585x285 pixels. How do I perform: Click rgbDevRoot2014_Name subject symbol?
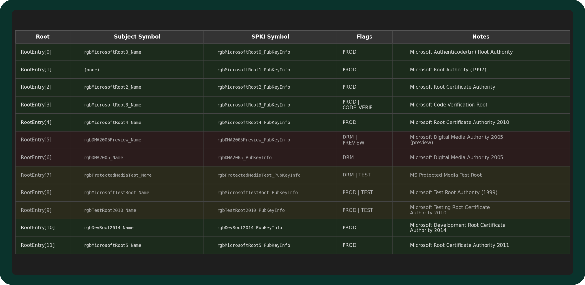[109, 227]
